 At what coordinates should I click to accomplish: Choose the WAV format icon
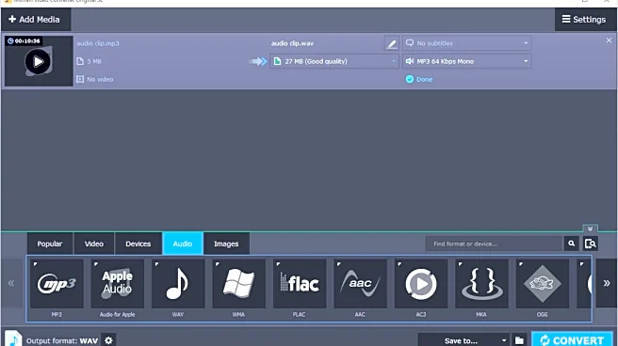click(x=178, y=284)
